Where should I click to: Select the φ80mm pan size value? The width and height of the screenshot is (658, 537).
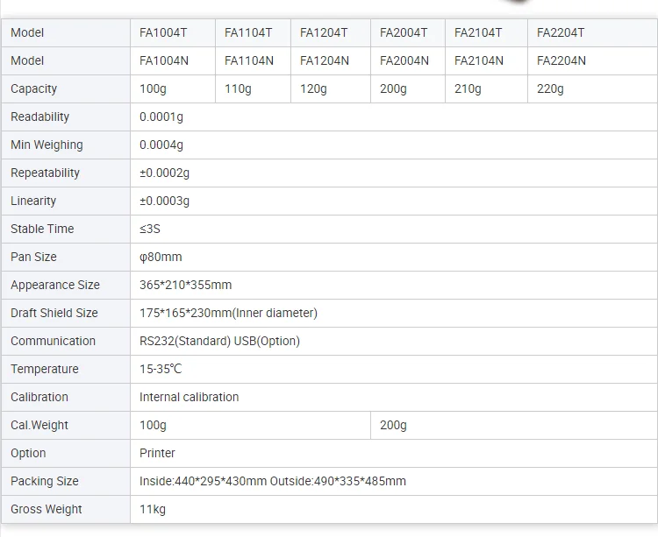tap(161, 257)
